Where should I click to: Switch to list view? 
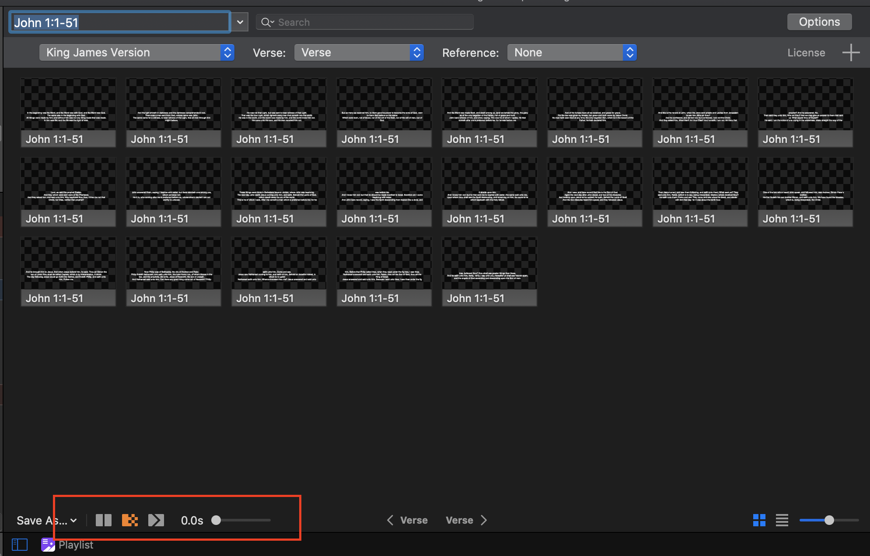(782, 520)
